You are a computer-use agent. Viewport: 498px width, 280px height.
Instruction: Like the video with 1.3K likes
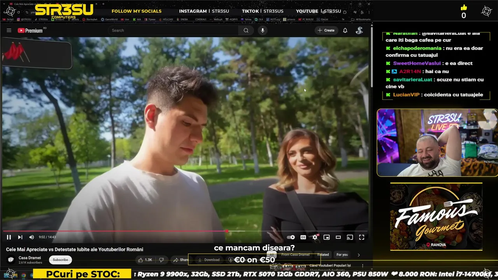(145, 260)
